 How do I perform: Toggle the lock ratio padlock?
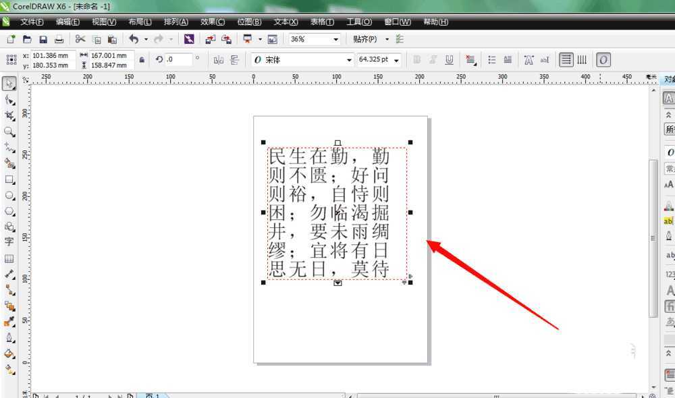point(142,60)
